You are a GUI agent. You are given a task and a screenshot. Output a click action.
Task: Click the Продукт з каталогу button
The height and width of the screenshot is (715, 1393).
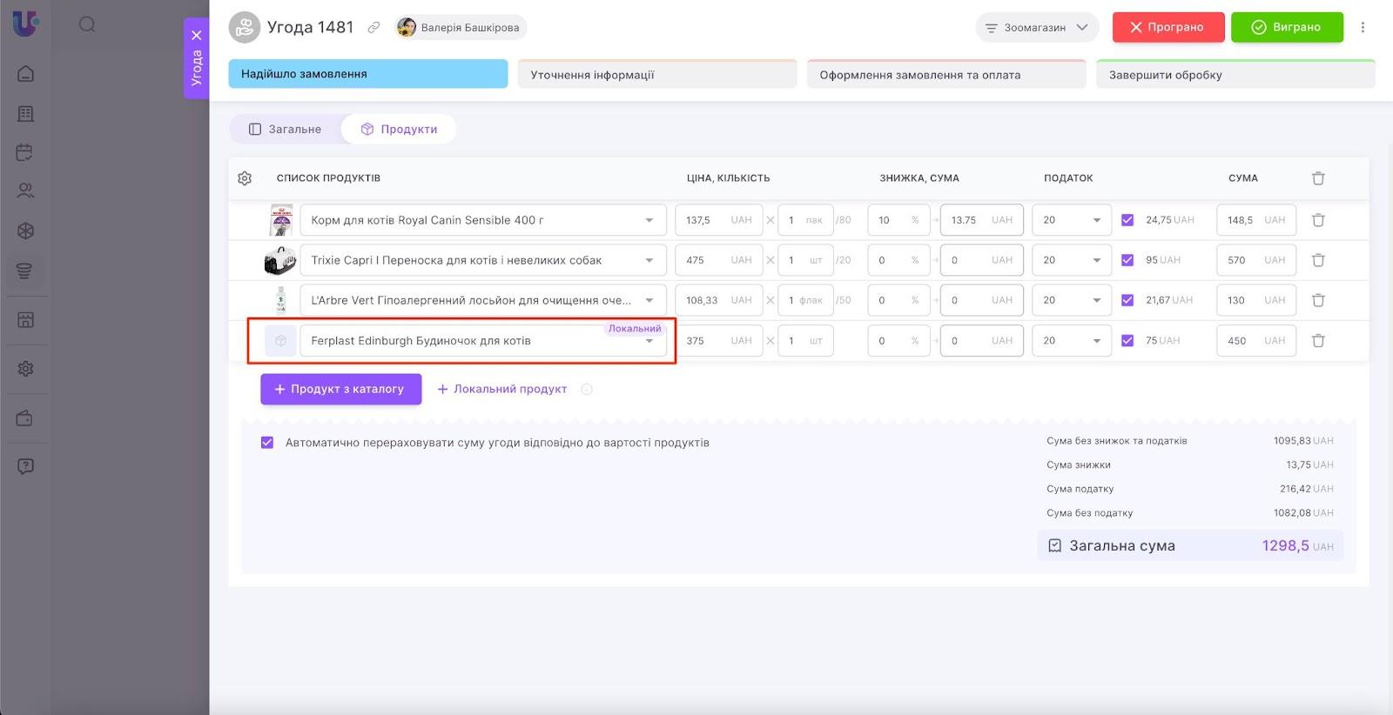[340, 390]
